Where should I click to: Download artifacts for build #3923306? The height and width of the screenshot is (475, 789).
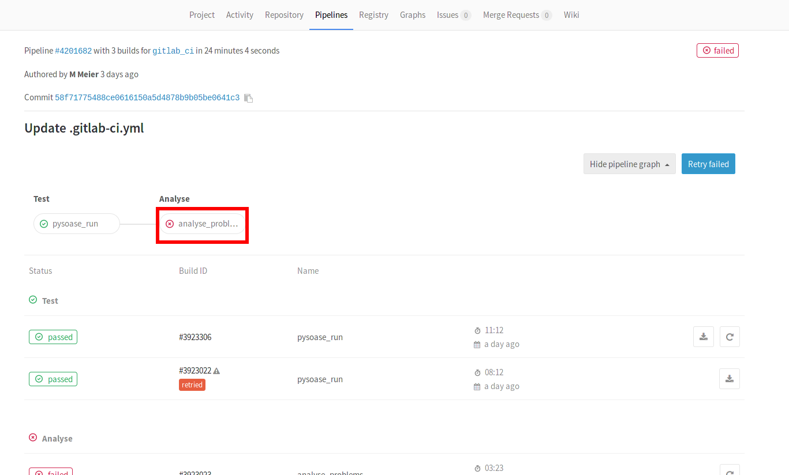(x=704, y=337)
